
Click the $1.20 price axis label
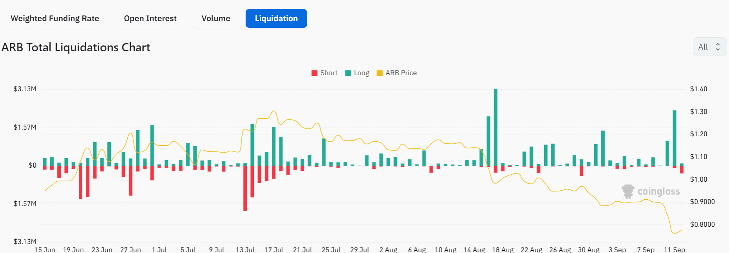[x=698, y=134]
